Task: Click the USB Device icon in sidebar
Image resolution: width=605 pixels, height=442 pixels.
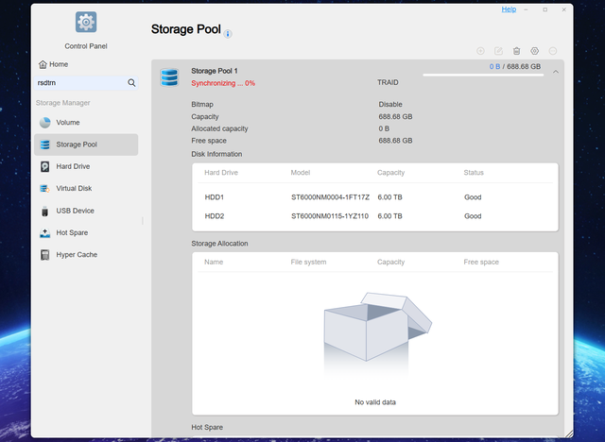Action: pos(44,211)
